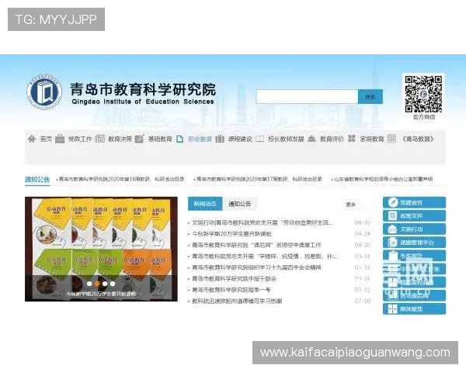This screenshot has height=372, width=466.
Task: Select the orange active carousel dot
Action: click(x=97, y=284)
